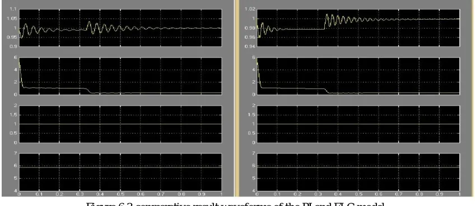The height and width of the screenshot is (206, 475).
Task: Click the 0.3 x-axis tick label of the left panel
Action: [x=80, y=194]
